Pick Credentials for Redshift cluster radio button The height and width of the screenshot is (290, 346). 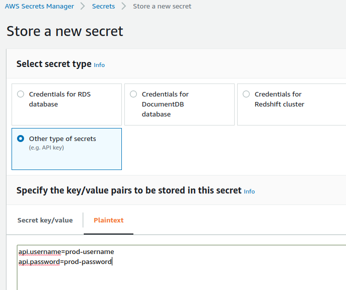pos(246,94)
